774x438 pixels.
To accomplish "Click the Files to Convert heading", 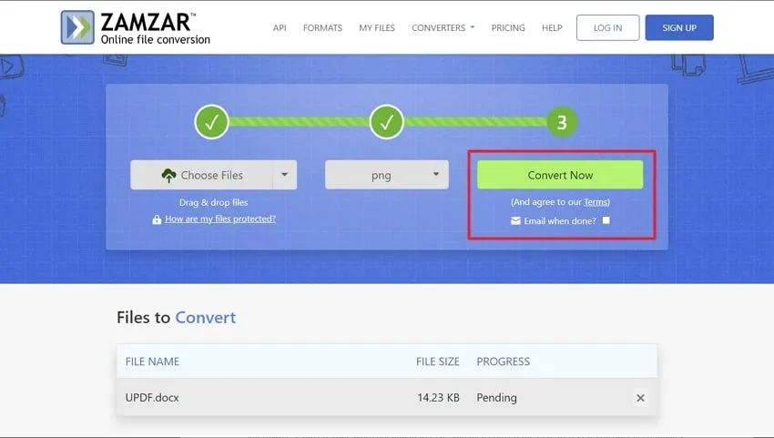I will point(177,318).
